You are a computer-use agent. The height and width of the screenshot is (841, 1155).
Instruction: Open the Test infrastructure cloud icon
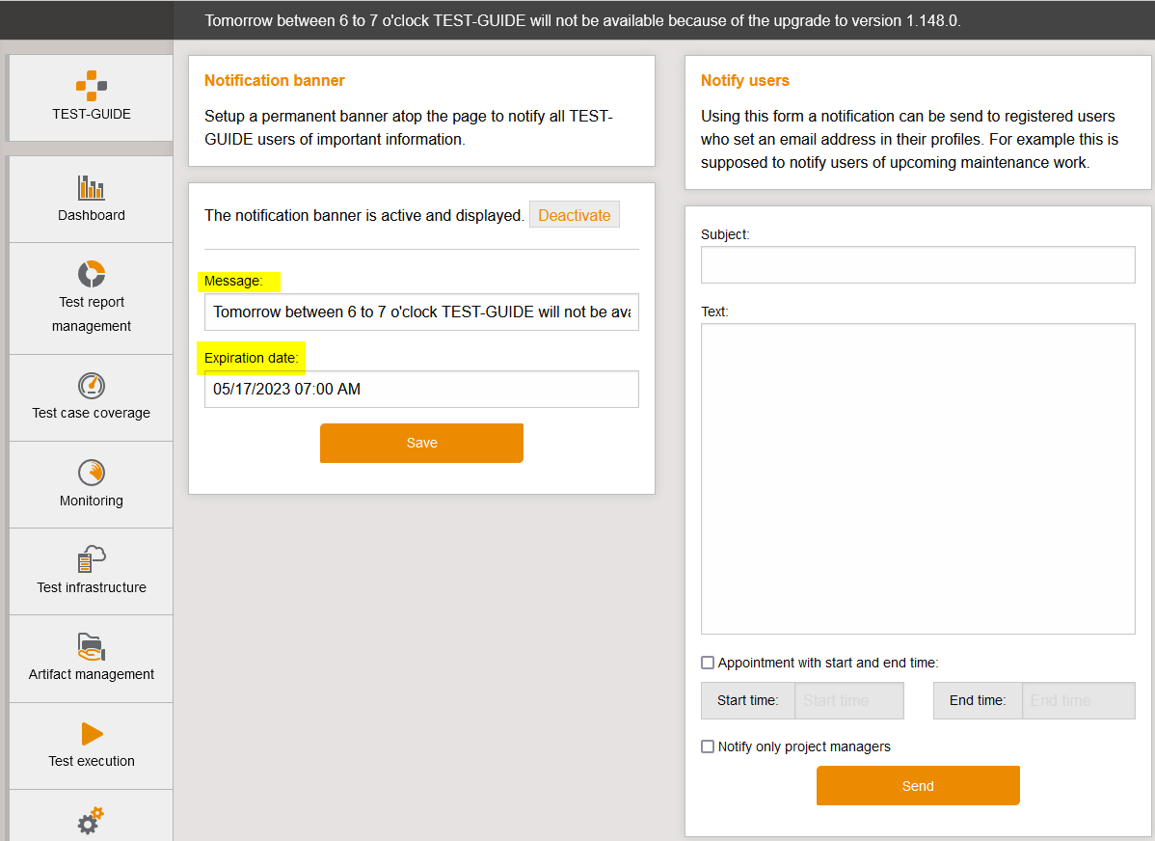coord(92,559)
